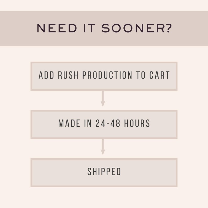Screen dimensions: 208x208
Task: Click the word PRODUCTION in the first box
Action: pos(107,75)
